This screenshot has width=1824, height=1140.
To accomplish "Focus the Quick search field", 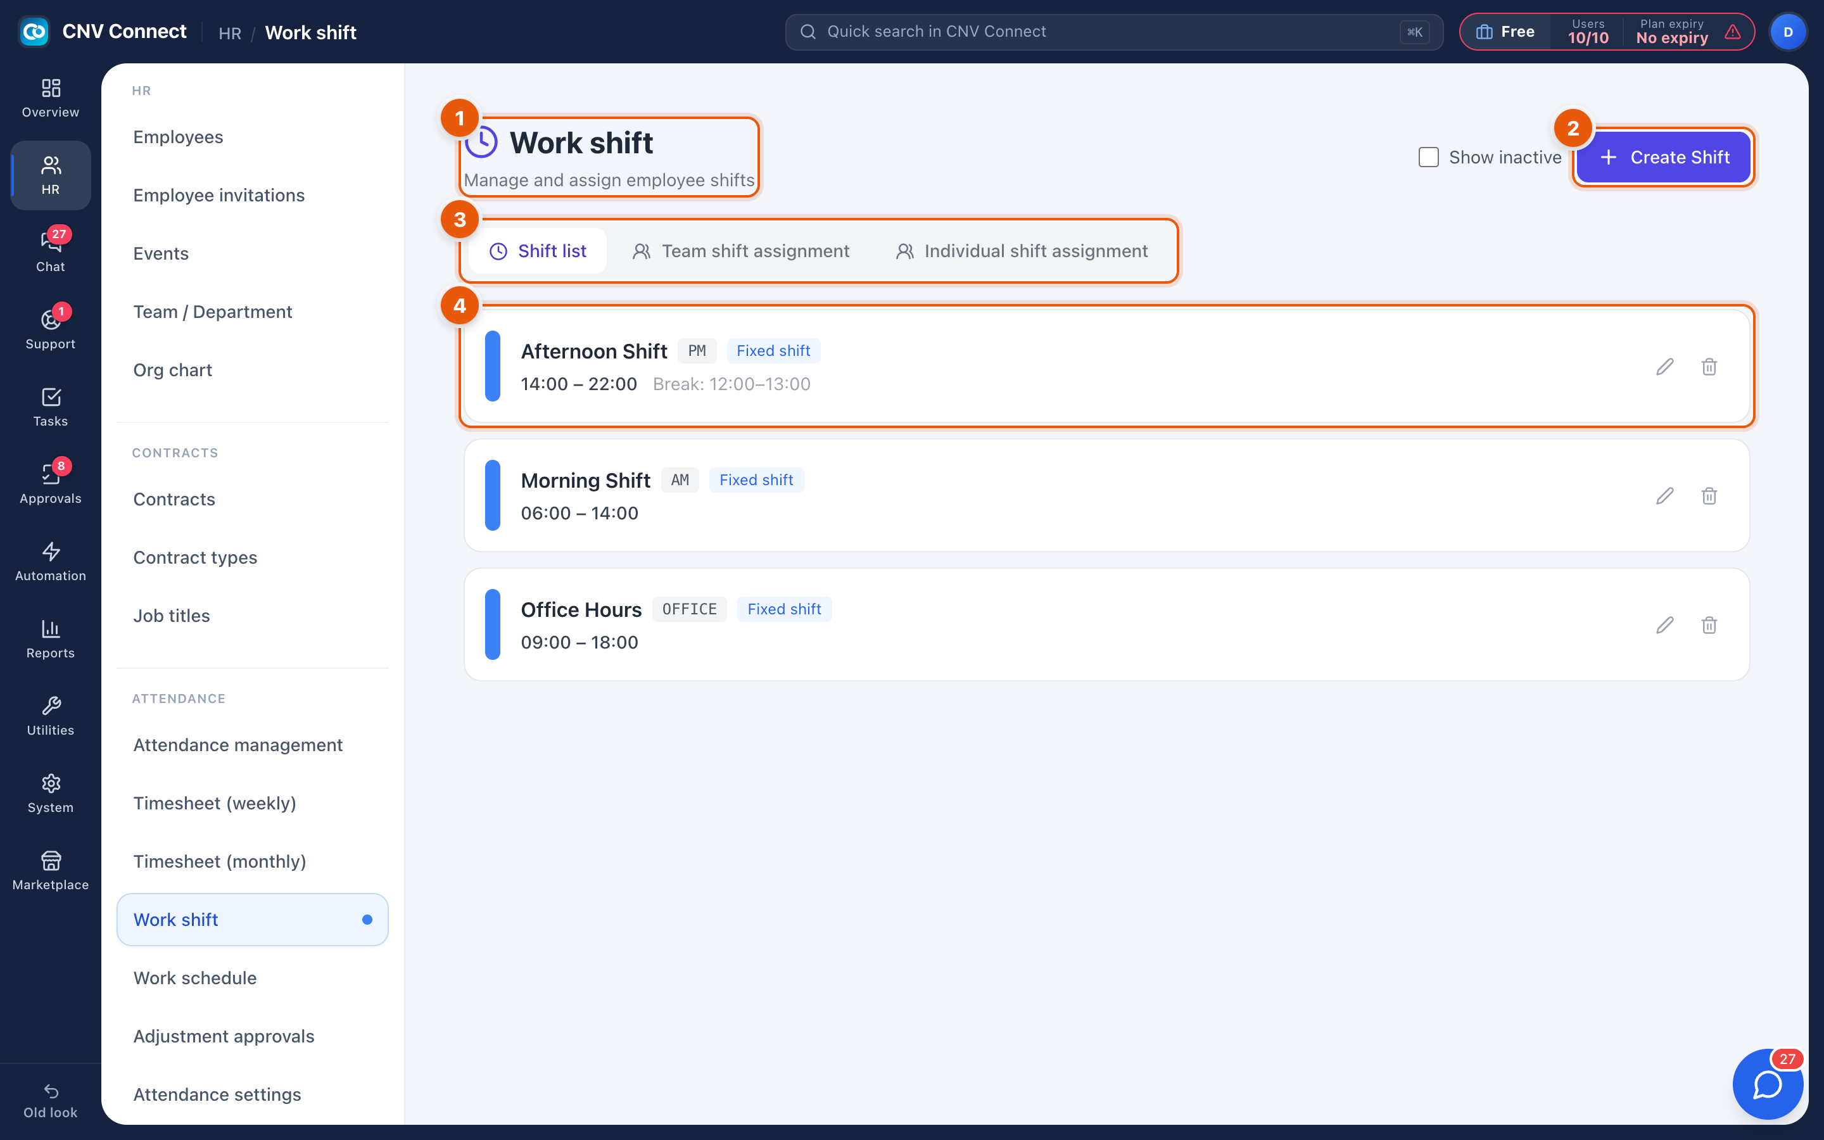I will click(1114, 32).
